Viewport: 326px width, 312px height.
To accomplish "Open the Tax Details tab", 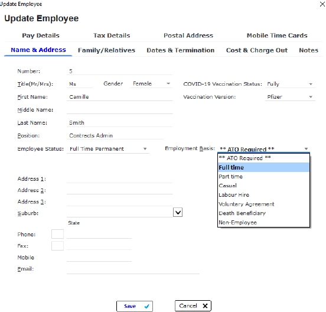I will tap(112, 35).
